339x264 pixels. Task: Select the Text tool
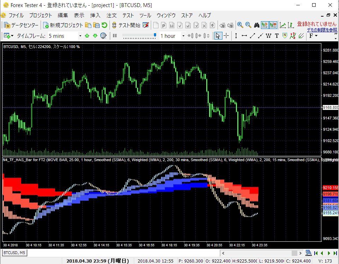[277, 36]
